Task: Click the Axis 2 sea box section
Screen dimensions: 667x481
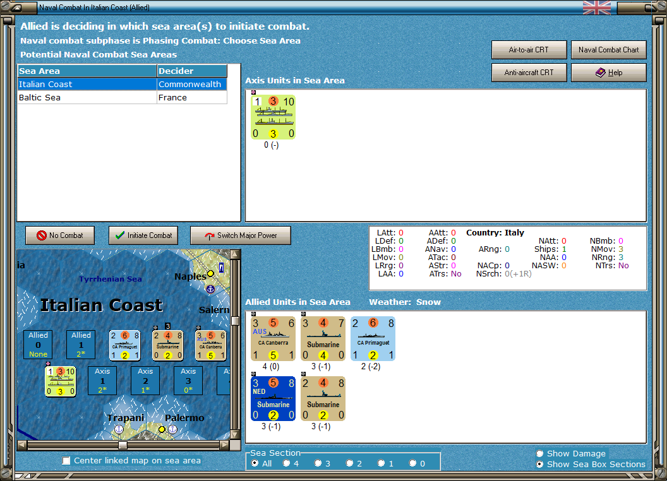Action: click(145, 381)
